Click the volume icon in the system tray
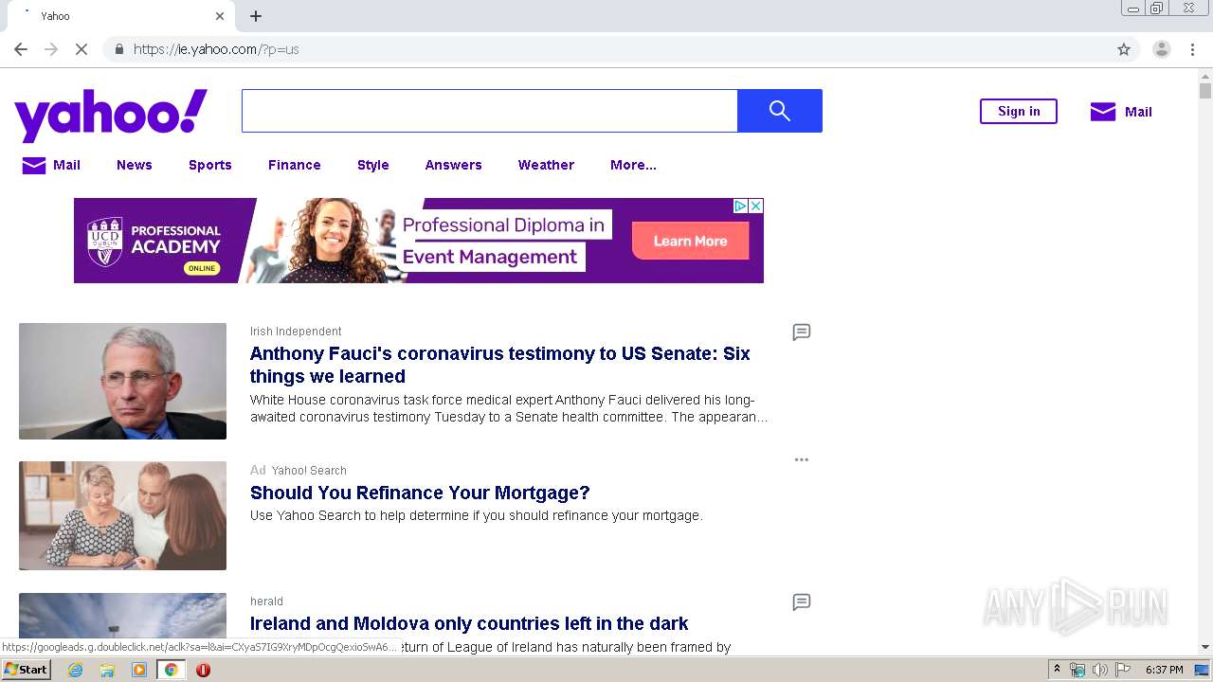Screen dimensions: 1213x682 click(x=1100, y=670)
